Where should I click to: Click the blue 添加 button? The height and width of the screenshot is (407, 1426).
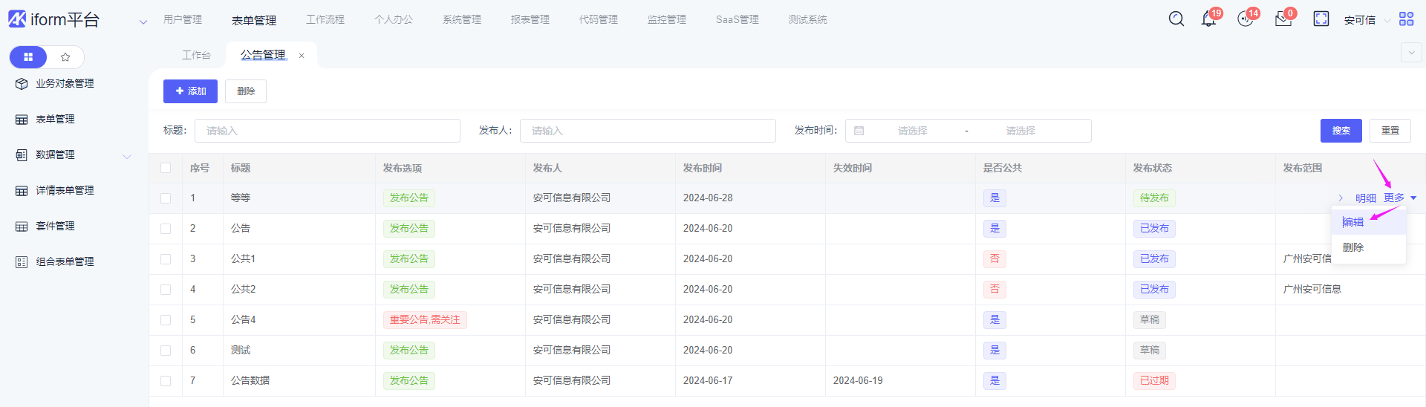click(x=190, y=91)
